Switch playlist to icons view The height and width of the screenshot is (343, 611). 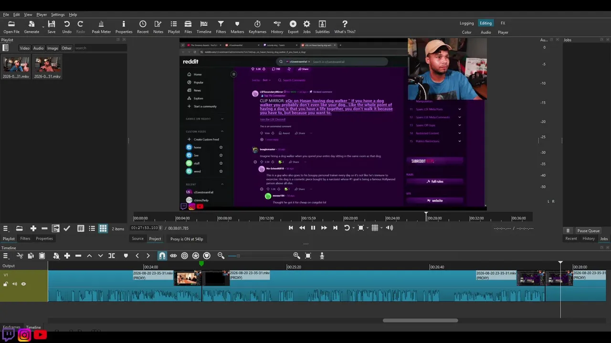[x=103, y=229]
